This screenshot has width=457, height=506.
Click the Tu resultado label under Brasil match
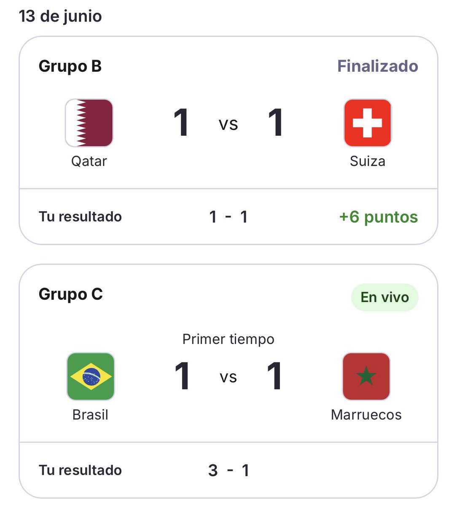point(81,470)
